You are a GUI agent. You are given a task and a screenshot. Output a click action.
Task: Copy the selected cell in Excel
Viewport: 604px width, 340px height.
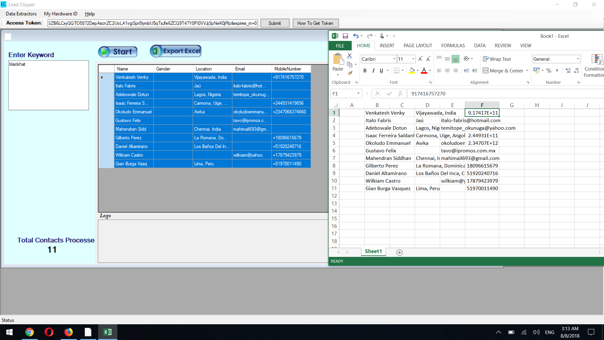point(350,64)
